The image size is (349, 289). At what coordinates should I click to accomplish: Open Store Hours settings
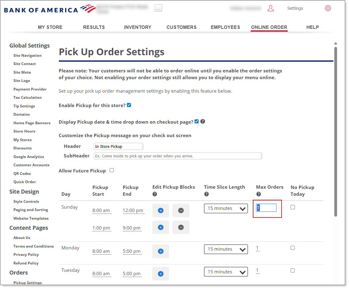(24, 131)
